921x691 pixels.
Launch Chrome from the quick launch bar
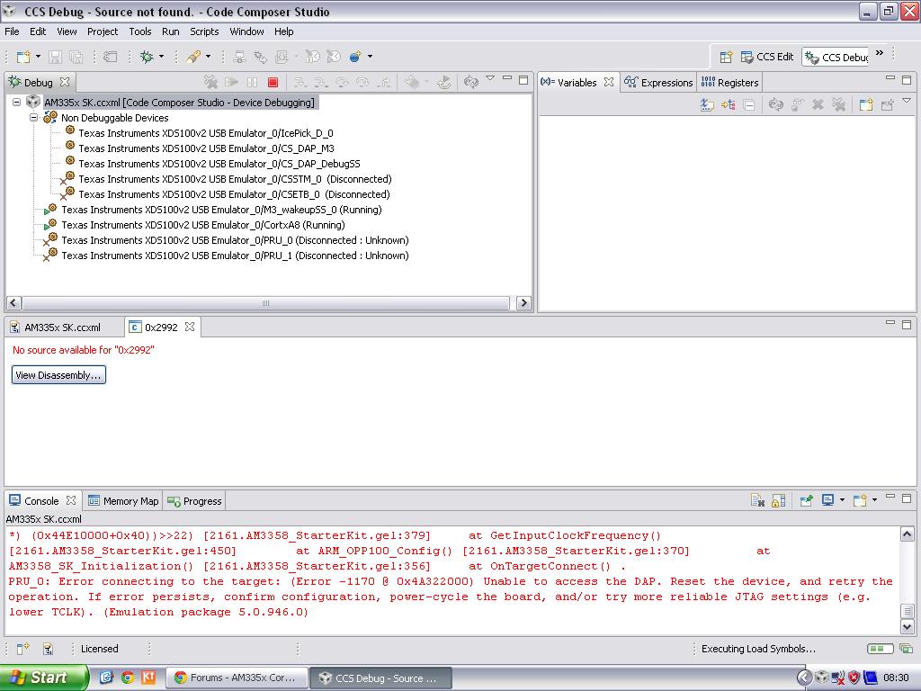(128, 678)
